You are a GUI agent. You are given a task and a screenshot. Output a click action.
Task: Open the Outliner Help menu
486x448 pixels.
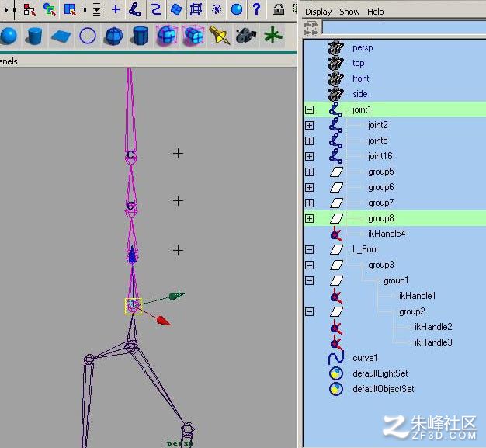tap(375, 12)
